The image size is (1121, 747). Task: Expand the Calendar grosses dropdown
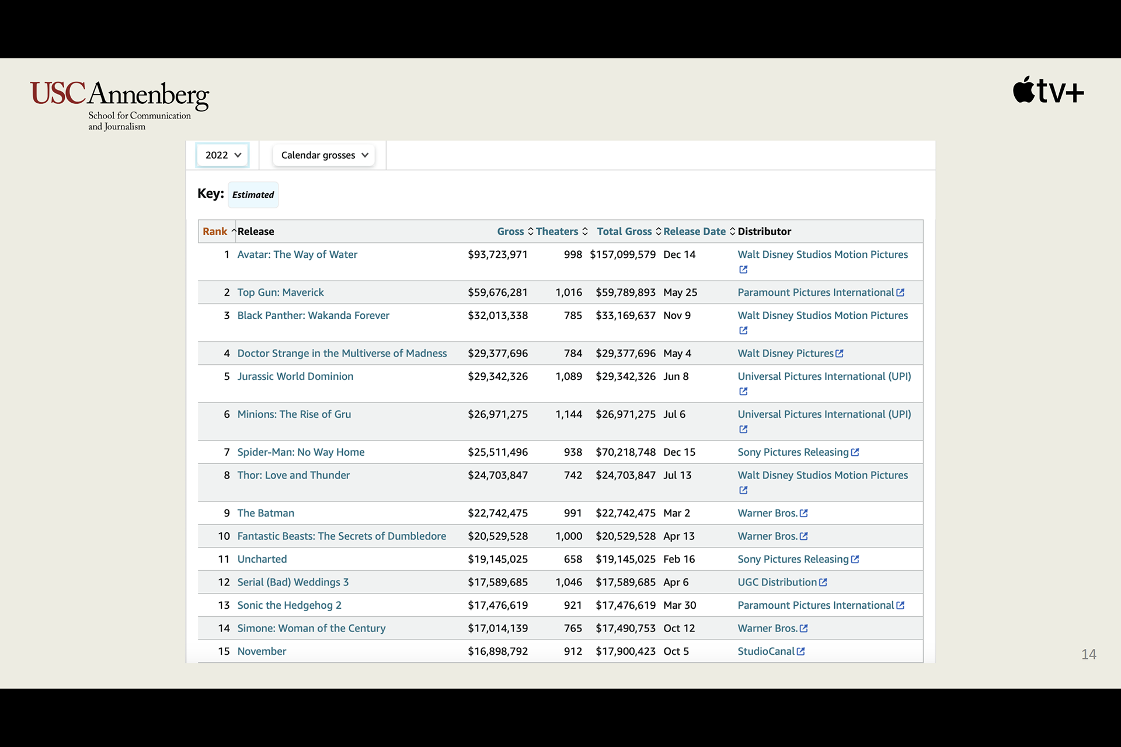(324, 155)
